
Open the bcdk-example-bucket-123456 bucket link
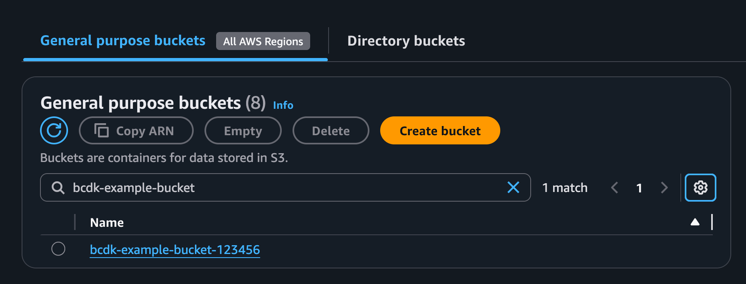click(x=175, y=250)
